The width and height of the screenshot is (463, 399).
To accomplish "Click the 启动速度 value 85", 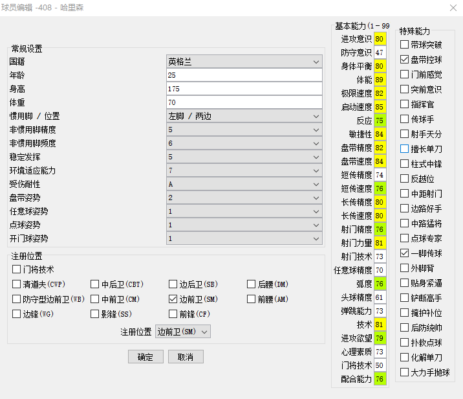I will point(380,107).
